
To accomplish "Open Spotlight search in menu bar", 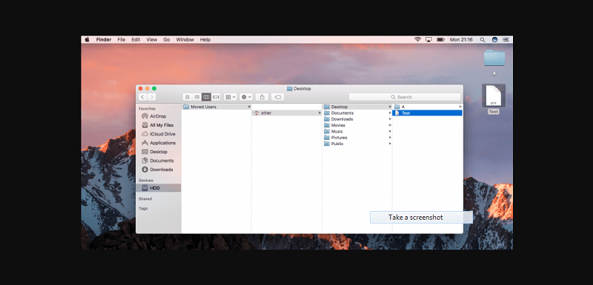I will [x=483, y=40].
